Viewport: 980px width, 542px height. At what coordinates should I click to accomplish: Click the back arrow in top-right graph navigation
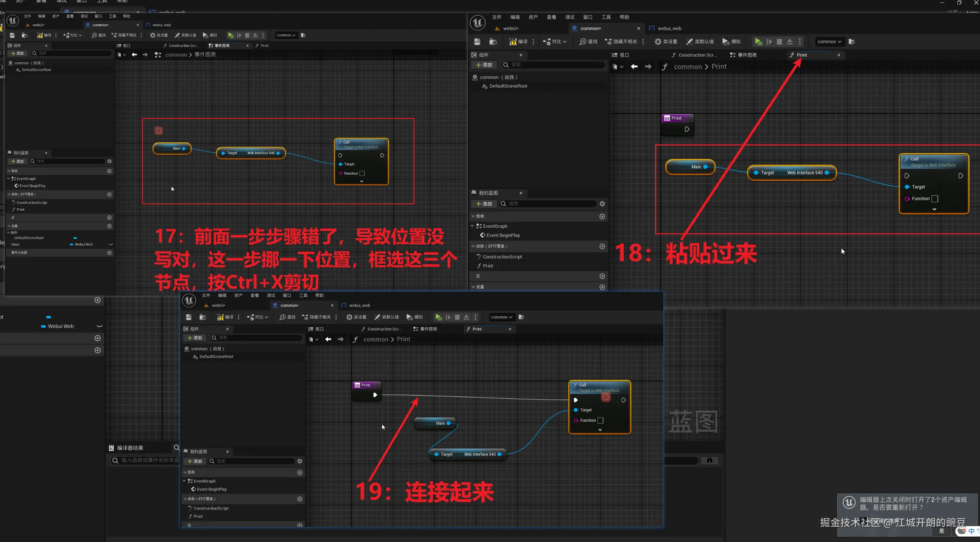(x=634, y=67)
